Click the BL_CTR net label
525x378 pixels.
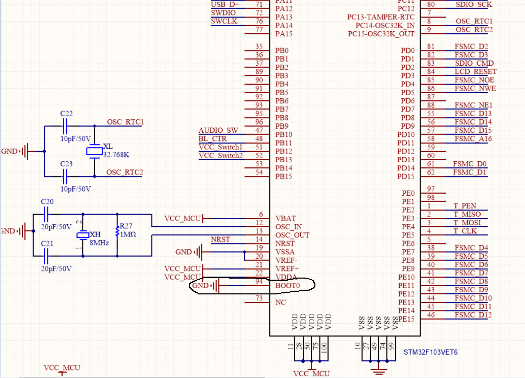coord(213,139)
